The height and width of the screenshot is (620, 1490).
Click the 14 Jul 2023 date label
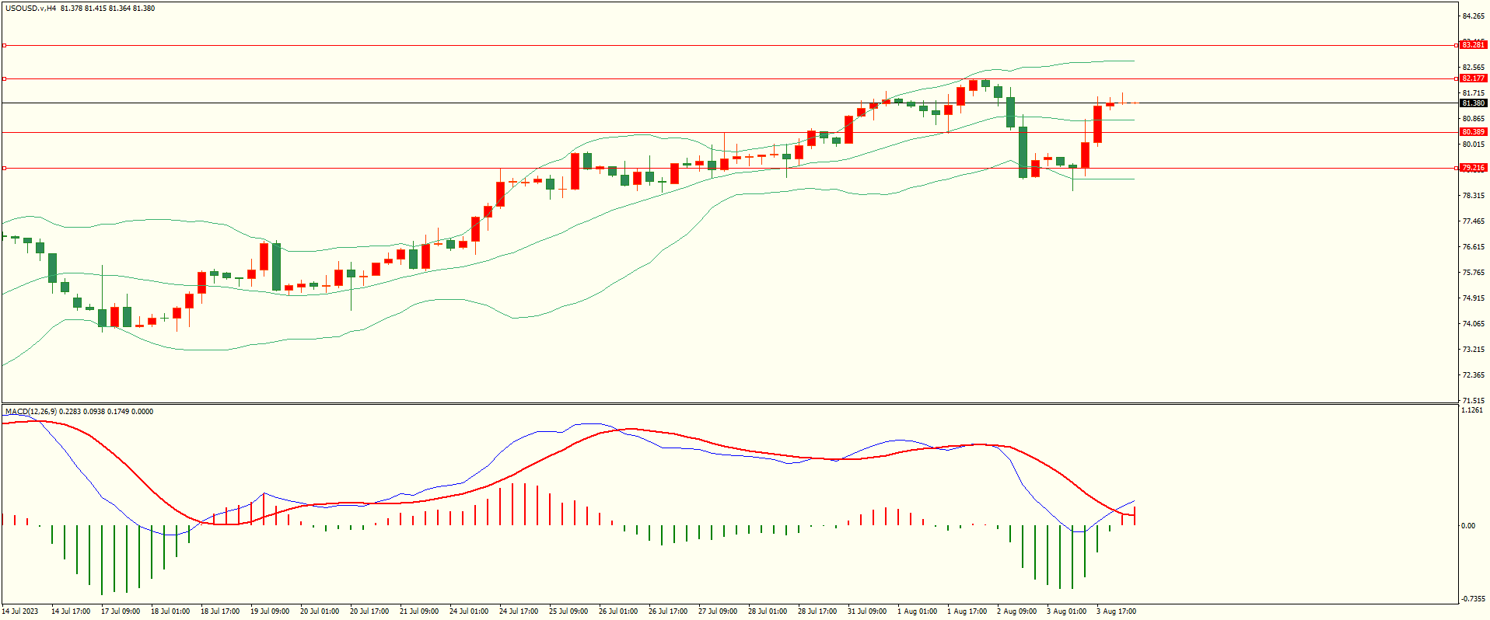coord(21,611)
